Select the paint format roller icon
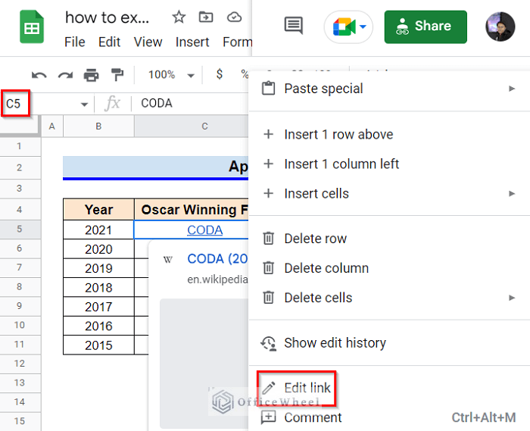The height and width of the screenshot is (431, 530). tap(117, 75)
